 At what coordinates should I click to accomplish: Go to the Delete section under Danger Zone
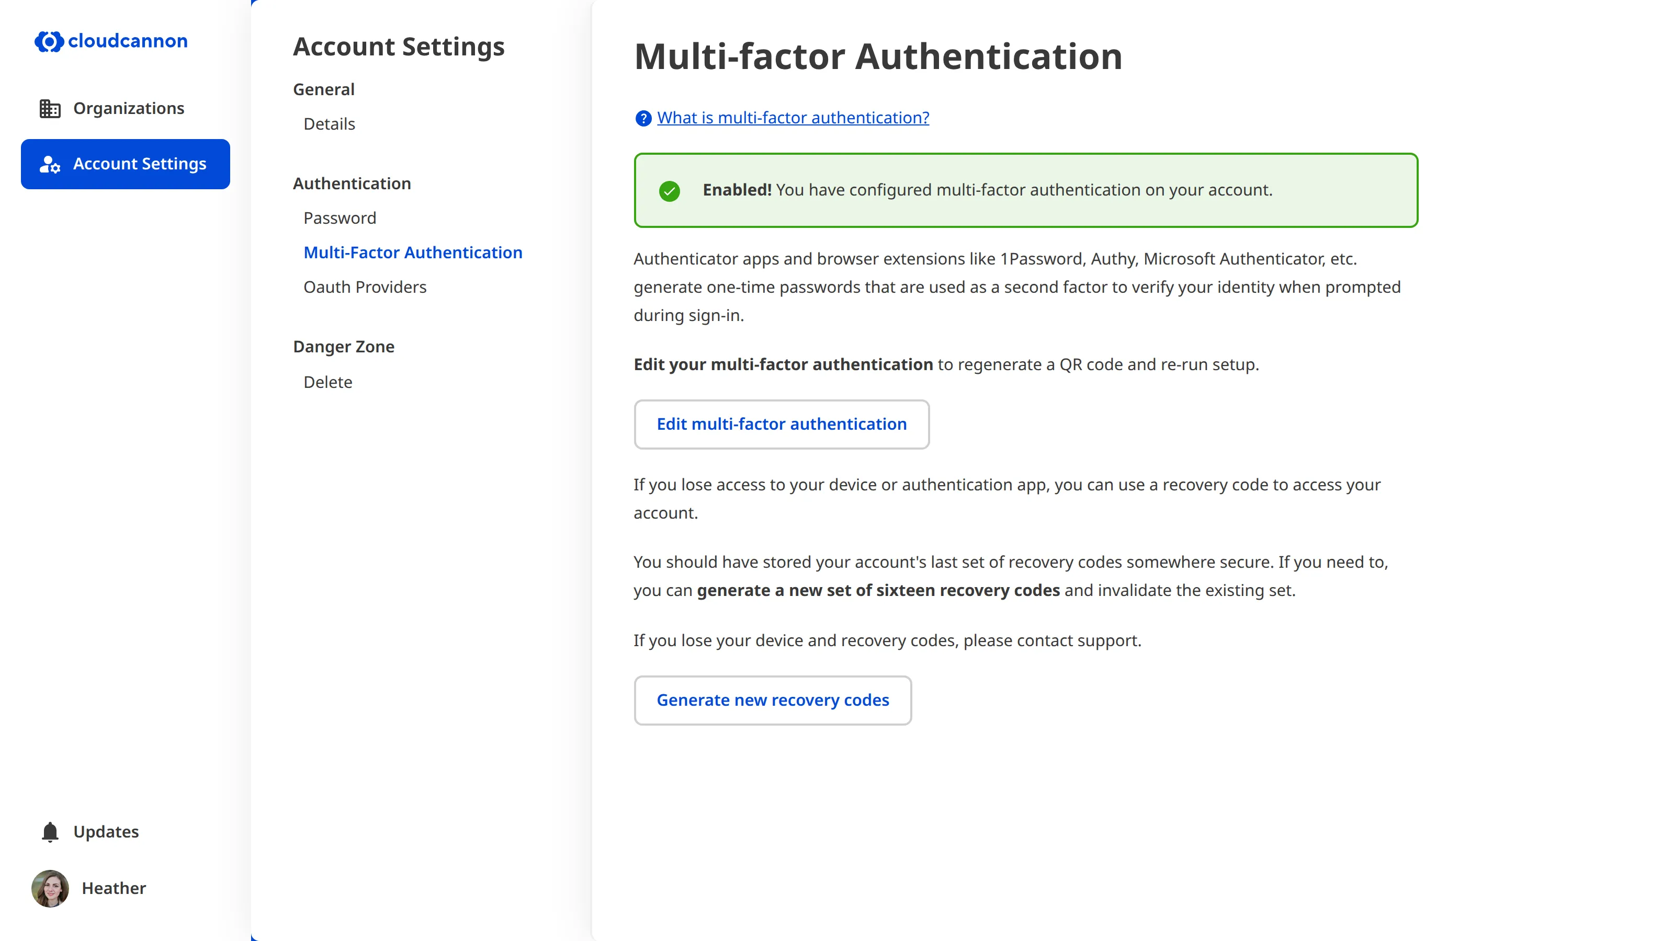click(328, 382)
